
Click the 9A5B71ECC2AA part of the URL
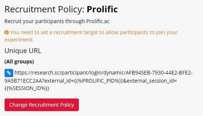(x=23, y=81)
